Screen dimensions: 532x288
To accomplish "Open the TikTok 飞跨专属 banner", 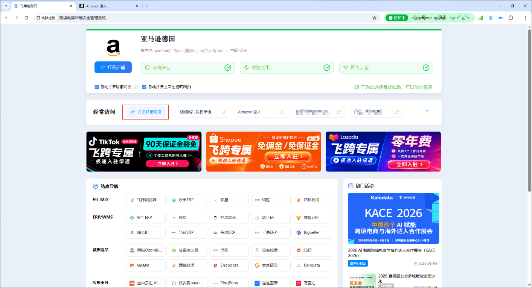I will point(144,152).
